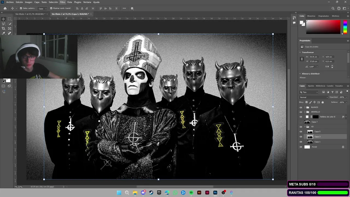Collapse the Alinear y distribuir section

[x=300, y=74]
